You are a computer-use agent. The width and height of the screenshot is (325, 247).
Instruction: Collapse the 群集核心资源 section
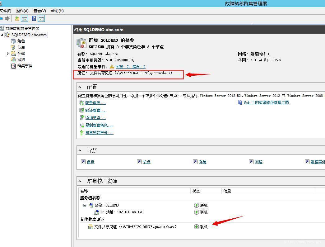pos(80,181)
